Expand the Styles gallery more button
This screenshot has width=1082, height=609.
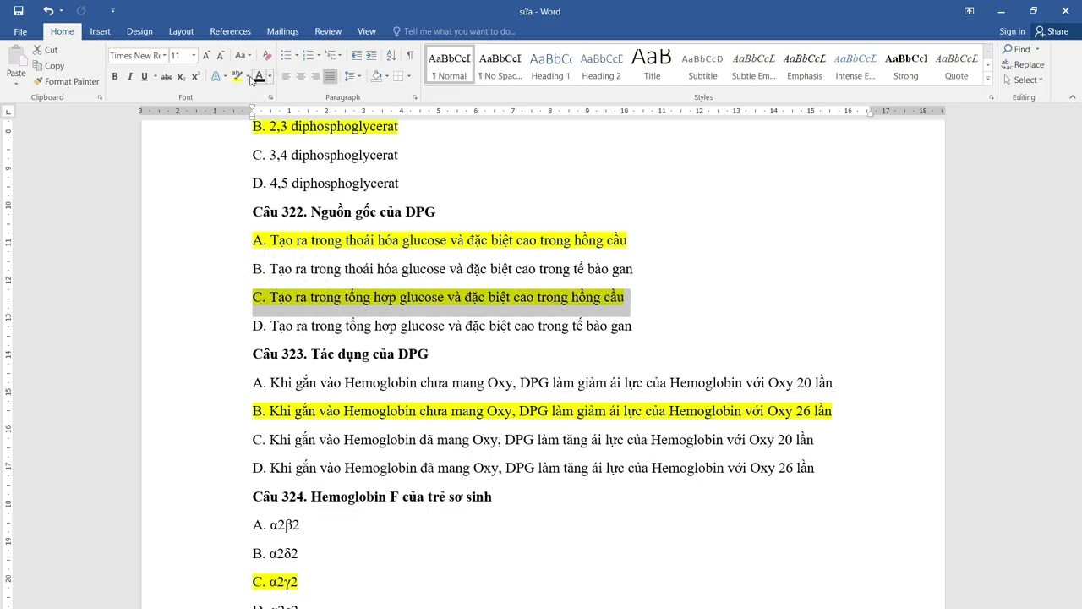coord(987,78)
